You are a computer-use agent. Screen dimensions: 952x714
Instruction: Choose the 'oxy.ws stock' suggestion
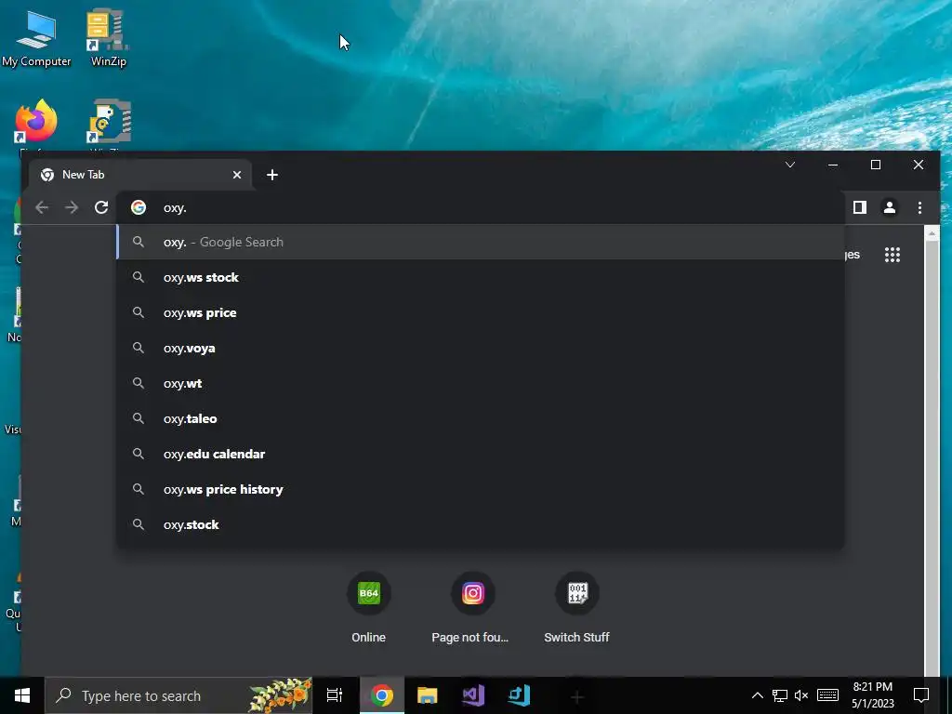tap(480, 277)
